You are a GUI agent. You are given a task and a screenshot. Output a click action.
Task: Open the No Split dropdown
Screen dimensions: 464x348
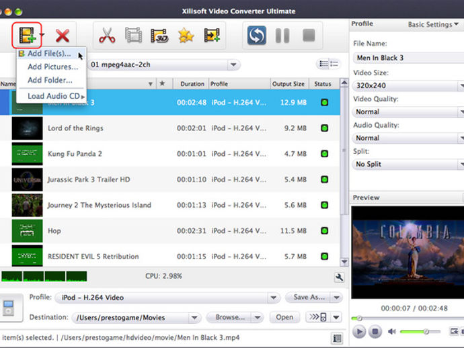pyautogui.click(x=409, y=164)
